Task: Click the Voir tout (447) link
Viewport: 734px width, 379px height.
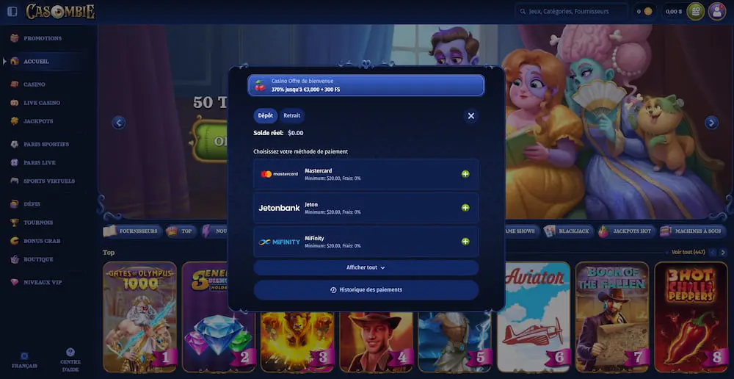Action: pyautogui.click(x=688, y=252)
